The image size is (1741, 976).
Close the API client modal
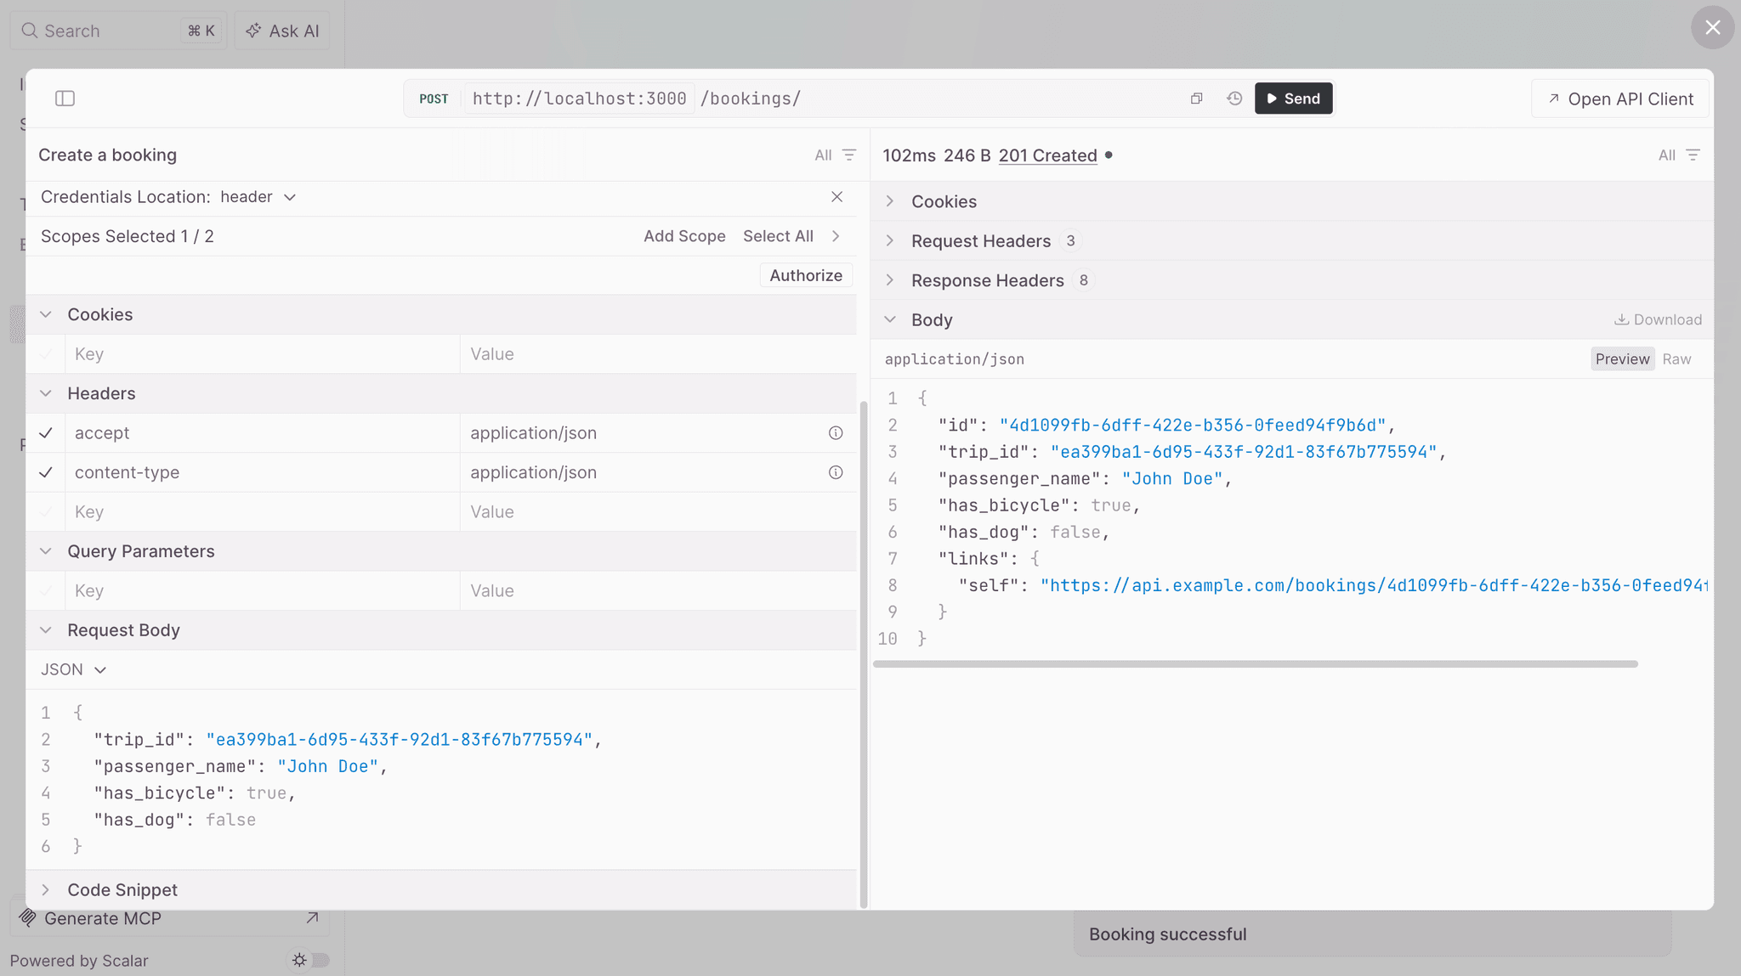[x=1712, y=27]
